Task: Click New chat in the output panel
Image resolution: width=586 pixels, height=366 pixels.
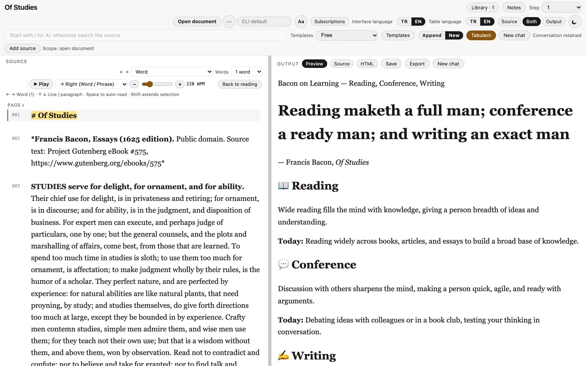Action: click(448, 64)
